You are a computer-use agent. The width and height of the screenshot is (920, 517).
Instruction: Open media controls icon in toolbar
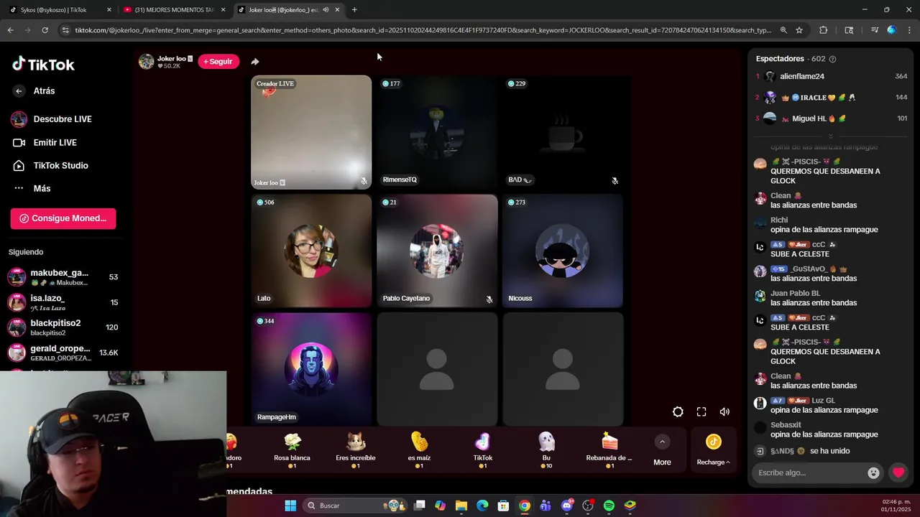874,30
